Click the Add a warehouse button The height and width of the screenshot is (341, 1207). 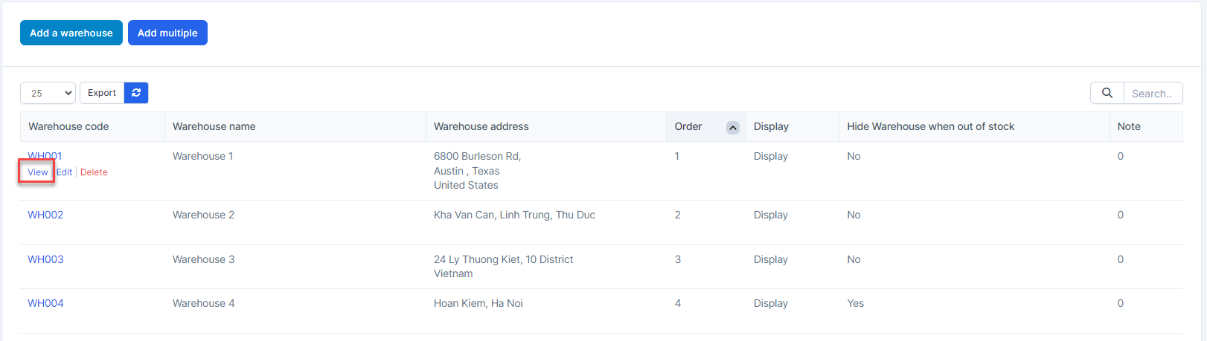click(71, 33)
